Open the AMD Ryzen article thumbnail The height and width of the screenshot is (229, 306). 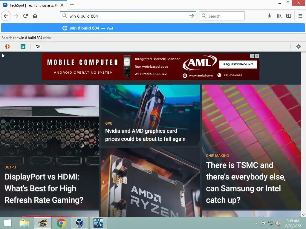pyautogui.click(x=150, y=182)
